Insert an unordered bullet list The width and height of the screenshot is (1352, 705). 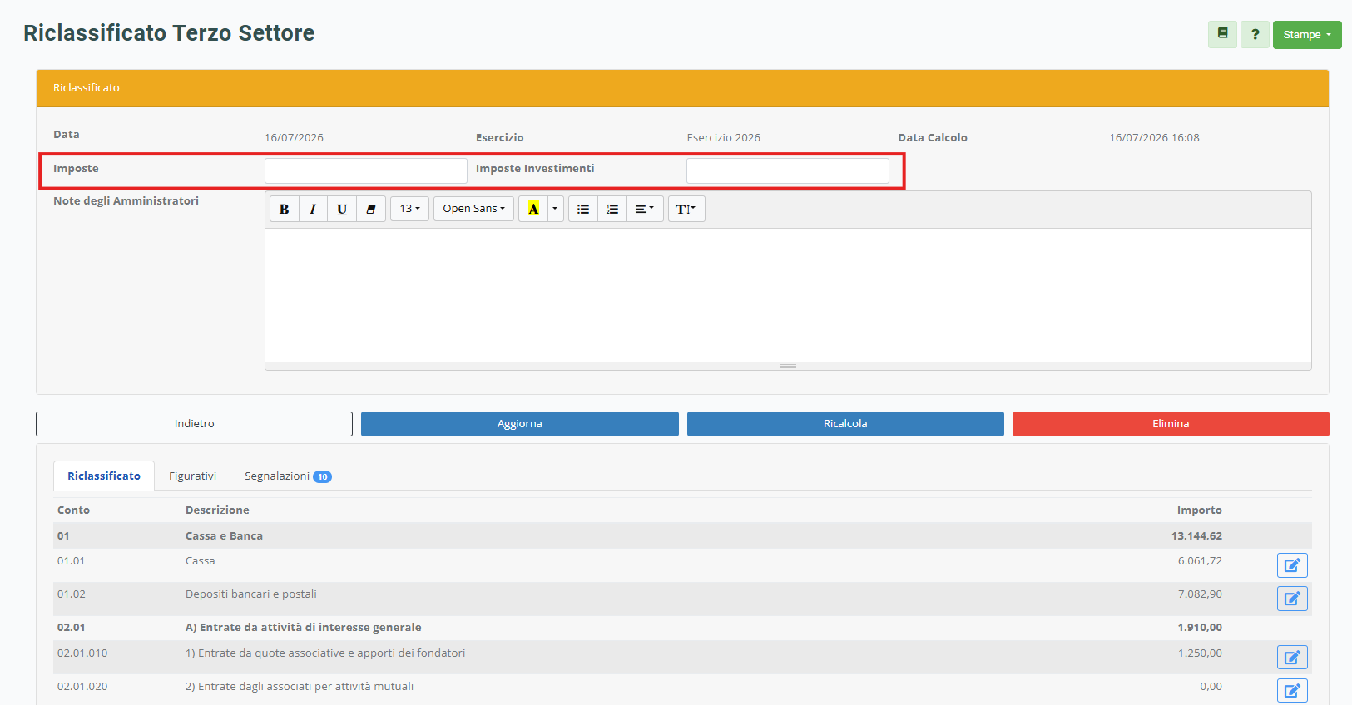(583, 209)
